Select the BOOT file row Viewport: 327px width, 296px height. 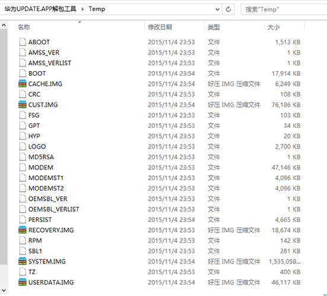point(160,73)
